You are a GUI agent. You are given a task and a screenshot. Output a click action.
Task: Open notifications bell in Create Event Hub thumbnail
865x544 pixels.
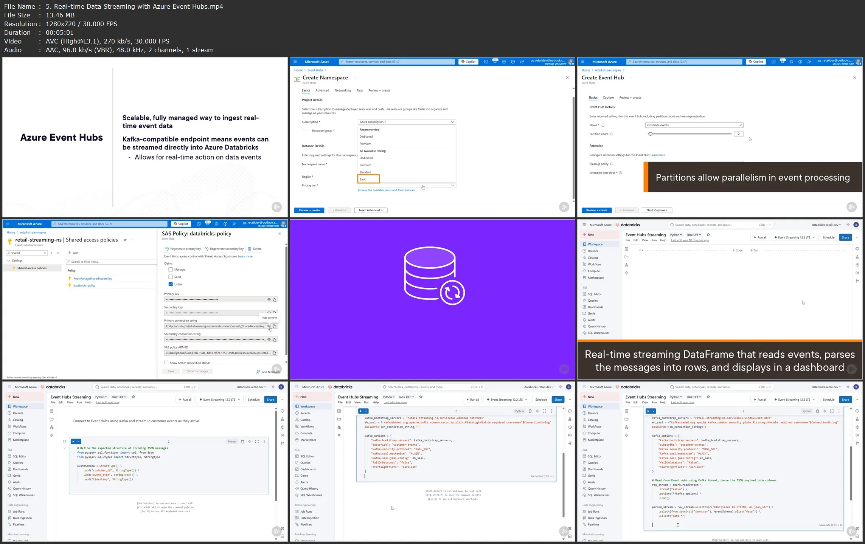tap(783, 62)
